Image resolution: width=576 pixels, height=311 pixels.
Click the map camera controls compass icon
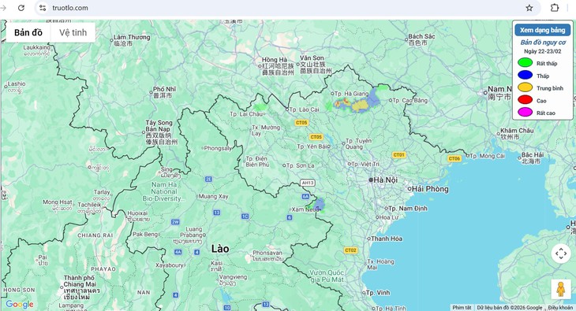[x=560, y=254]
